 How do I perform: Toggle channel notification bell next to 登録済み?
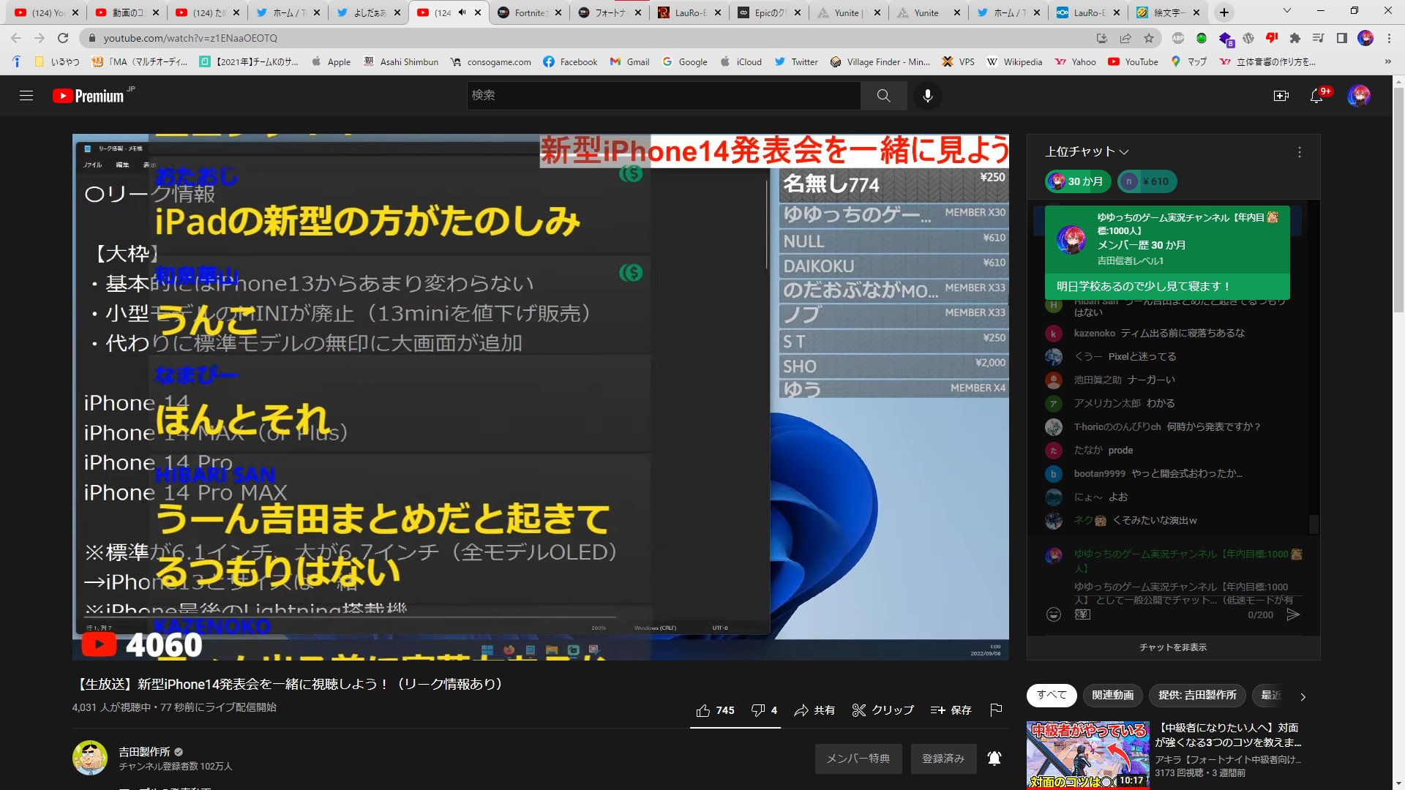tap(994, 759)
